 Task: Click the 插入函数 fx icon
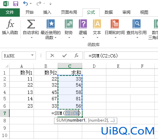[10, 24]
